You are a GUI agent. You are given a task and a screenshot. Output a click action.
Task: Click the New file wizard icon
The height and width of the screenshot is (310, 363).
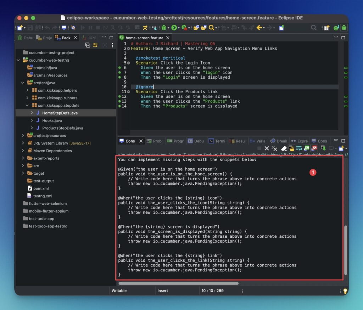[20, 28]
